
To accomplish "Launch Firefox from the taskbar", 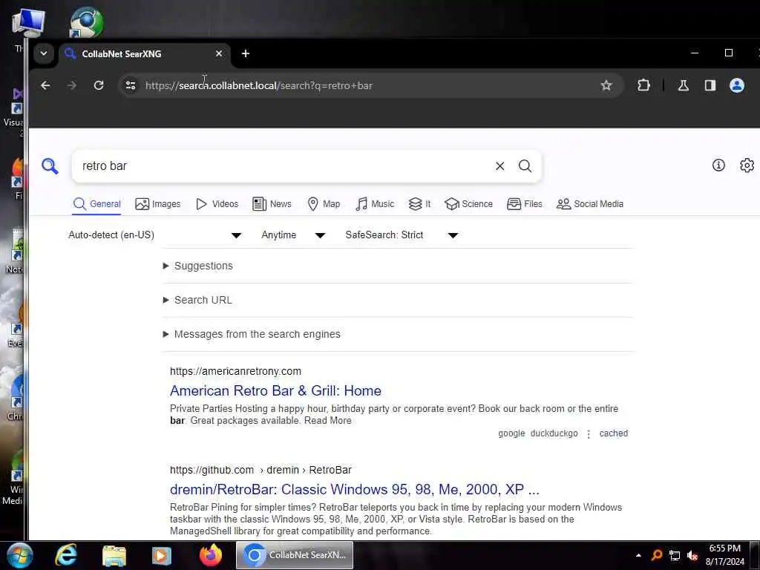I will point(210,555).
